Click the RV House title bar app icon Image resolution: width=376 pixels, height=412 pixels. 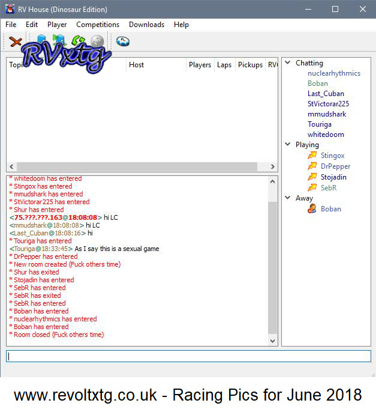click(10, 9)
